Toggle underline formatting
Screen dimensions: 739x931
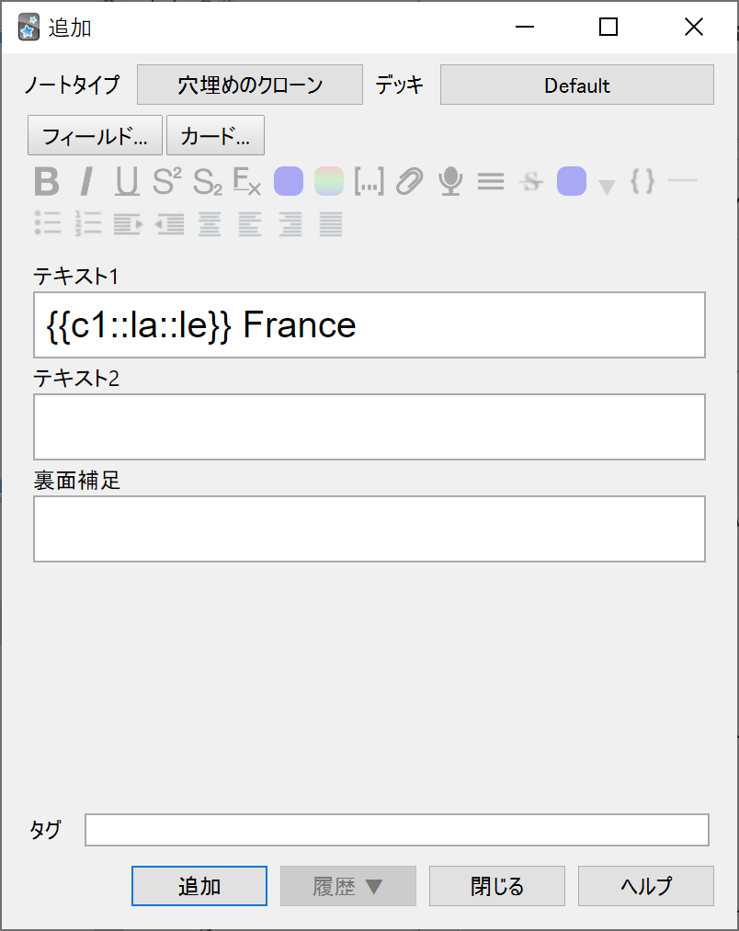pyautogui.click(x=127, y=181)
